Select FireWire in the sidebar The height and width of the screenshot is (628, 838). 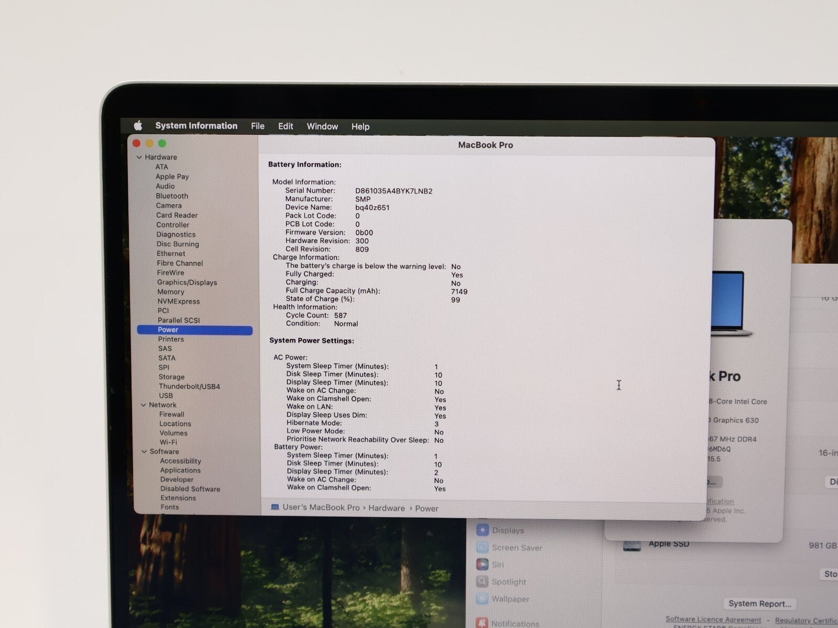pyautogui.click(x=171, y=273)
